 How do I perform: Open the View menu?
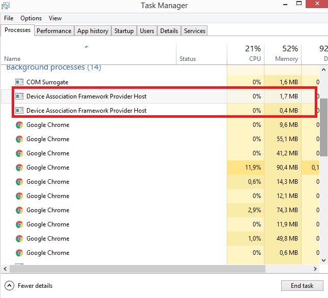tap(55, 18)
